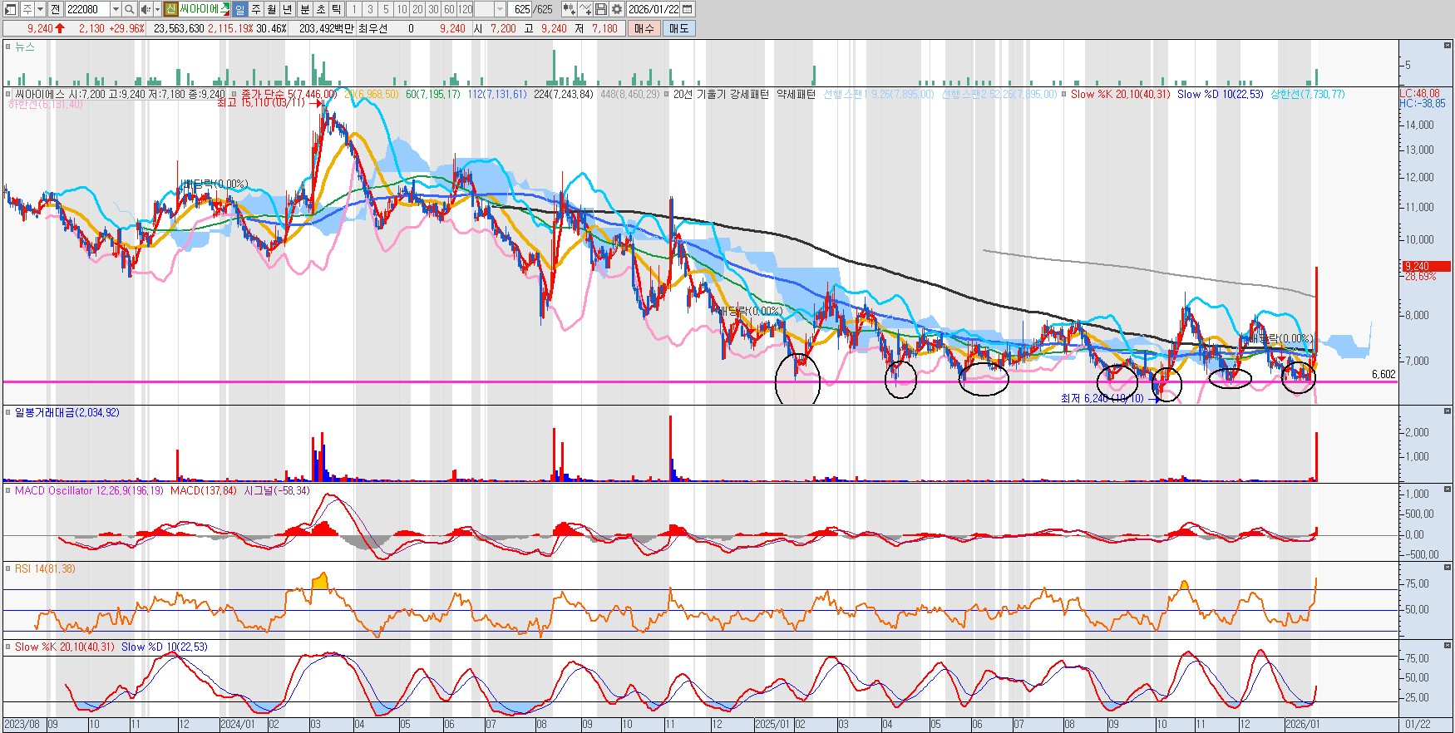Select the 일 daily chart period

point(239,9)
